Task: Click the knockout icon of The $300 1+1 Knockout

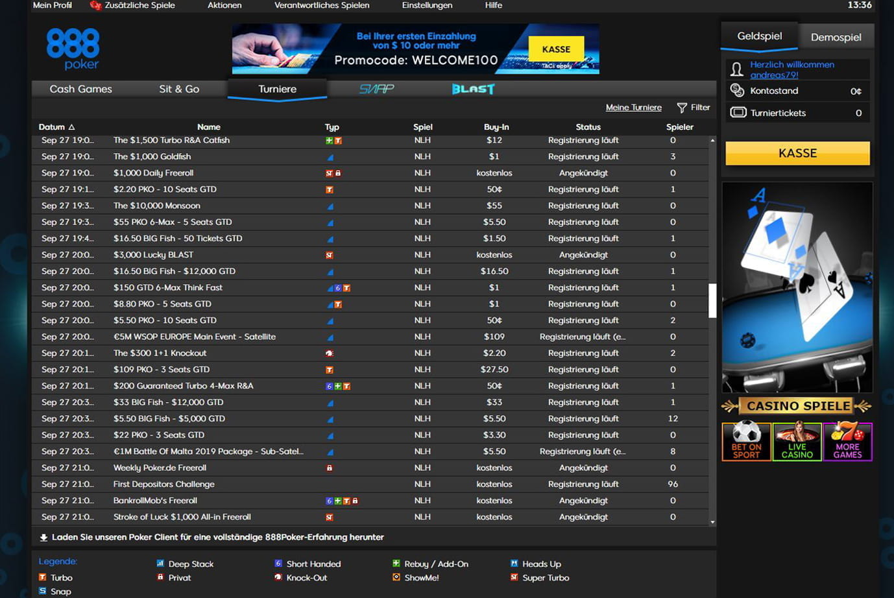Action: point(330,353)
